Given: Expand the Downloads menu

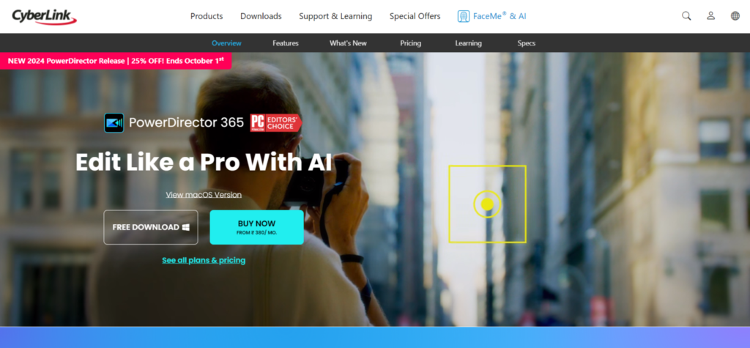Looking at the screenshot, I should point(261,16).
